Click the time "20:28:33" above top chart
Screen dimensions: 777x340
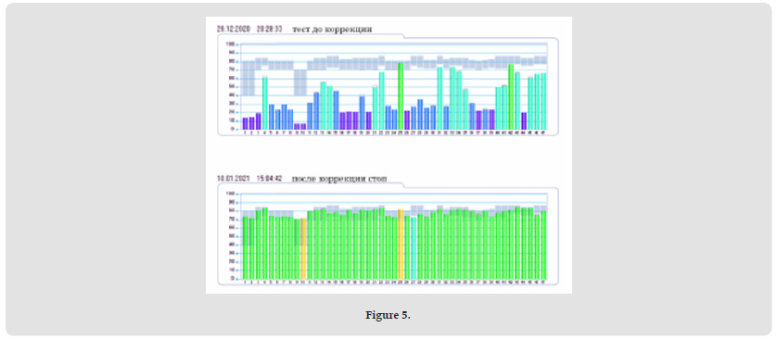tap(270, 30)
